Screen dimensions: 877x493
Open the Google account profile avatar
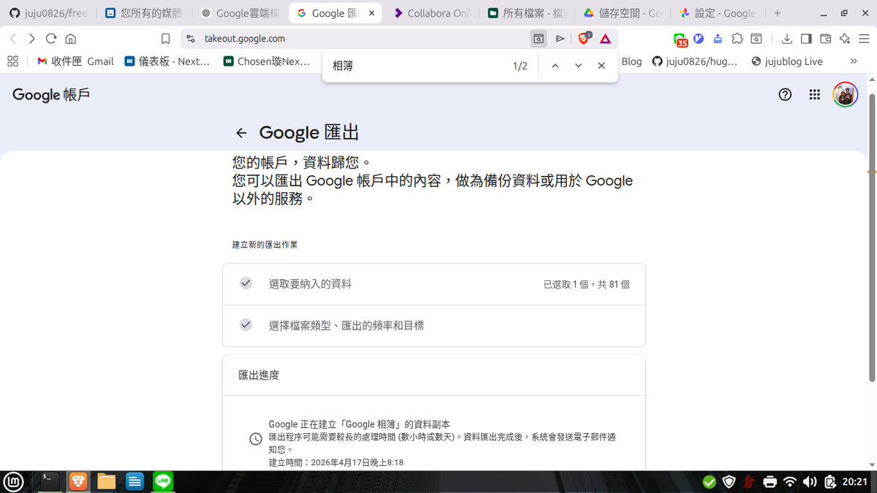846,94
